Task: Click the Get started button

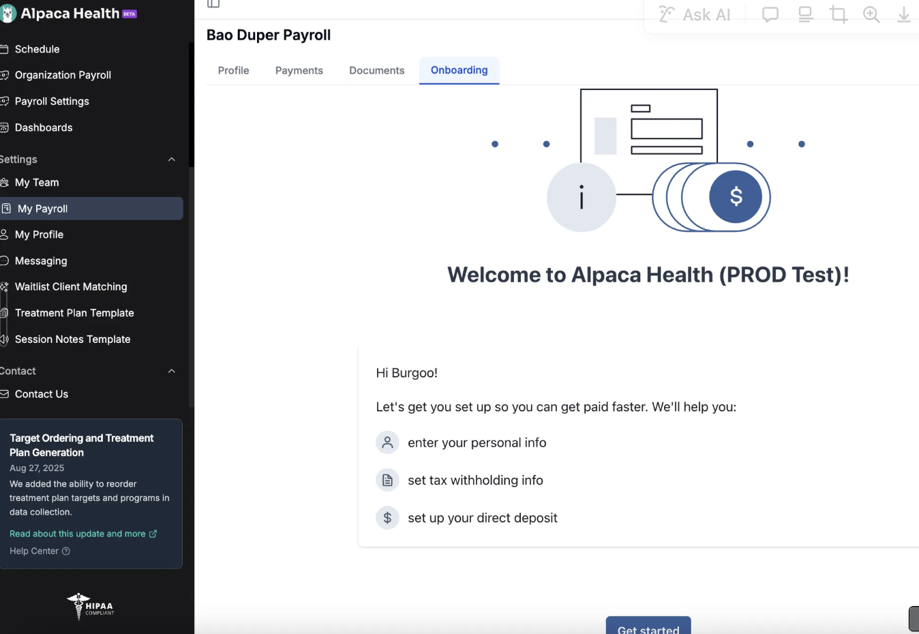Action: pyautogui.click(x=648, y=625)
